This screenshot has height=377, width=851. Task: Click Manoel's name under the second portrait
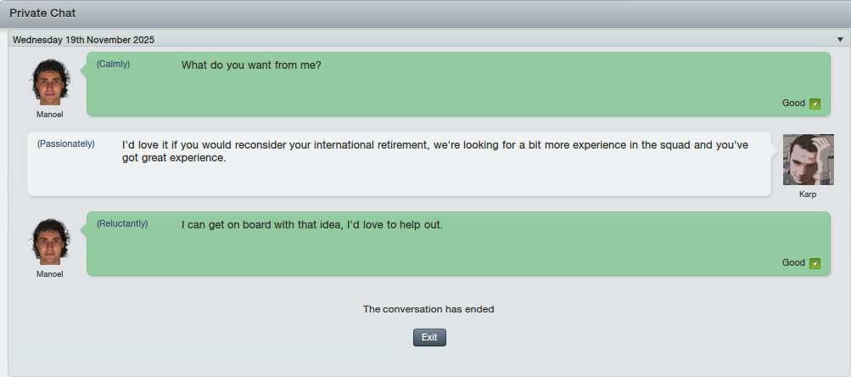tap(50, 274)
